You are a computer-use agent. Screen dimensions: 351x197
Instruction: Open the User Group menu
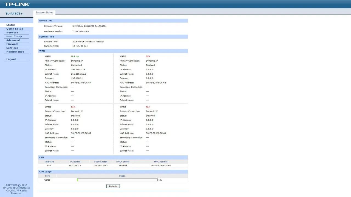(x=14, y=36)
